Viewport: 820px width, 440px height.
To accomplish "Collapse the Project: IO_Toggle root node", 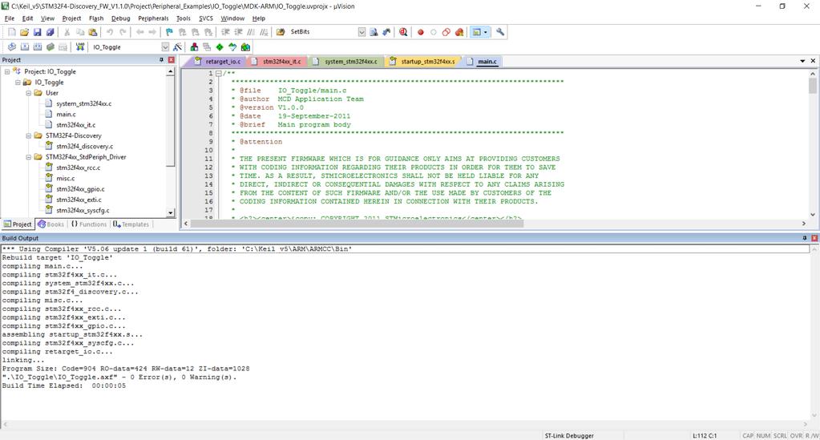I will [x=6, y=71].
